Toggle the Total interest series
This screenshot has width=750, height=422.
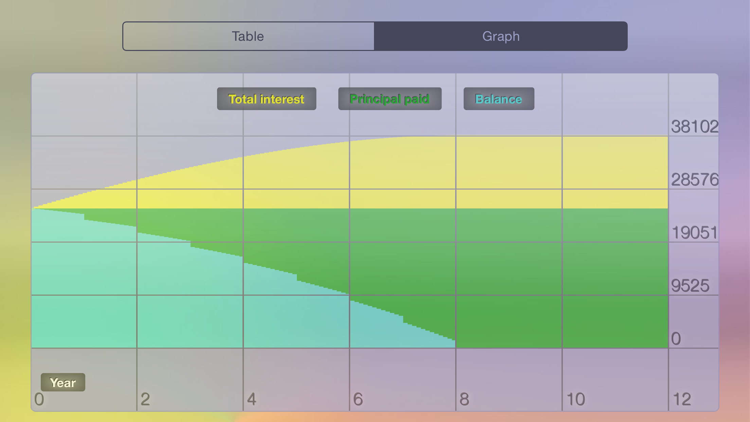pyautogui.click(x=267, y=99)
